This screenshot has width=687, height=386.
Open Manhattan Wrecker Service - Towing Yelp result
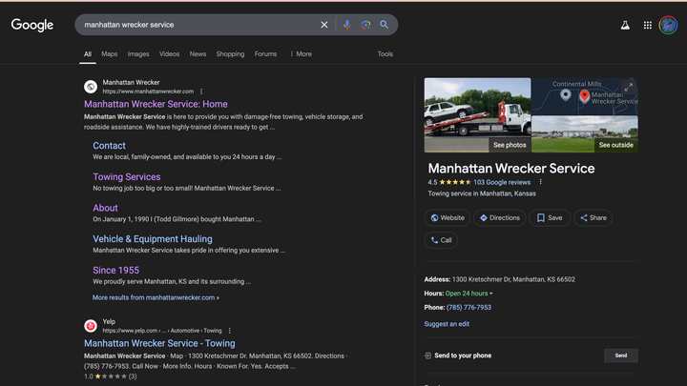pyautogui.click(x=159, y=343)
